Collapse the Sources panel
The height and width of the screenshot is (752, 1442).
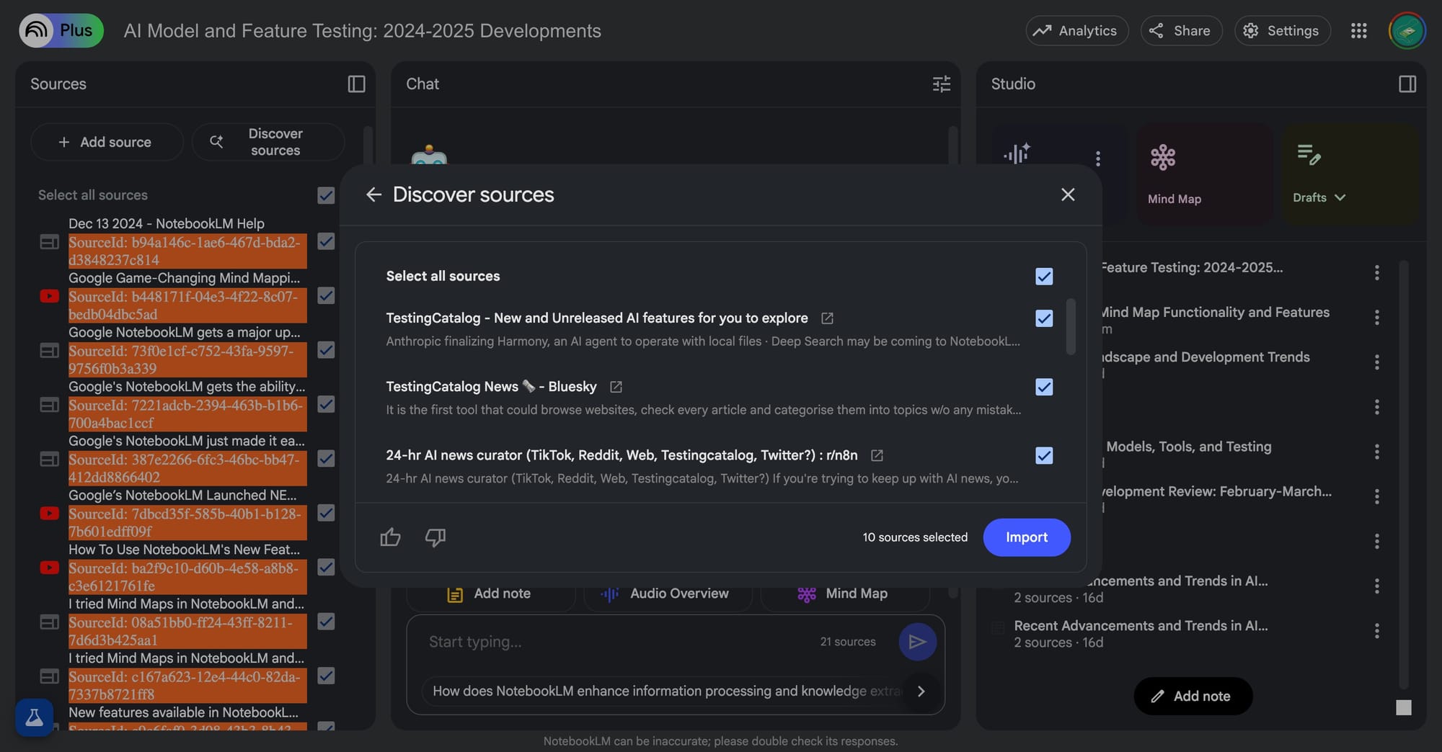click(x=356, y=84)
